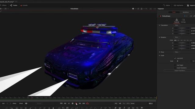Toggle viewer split/dual view icon
This screenshot has width=195, height=109.
151,9
